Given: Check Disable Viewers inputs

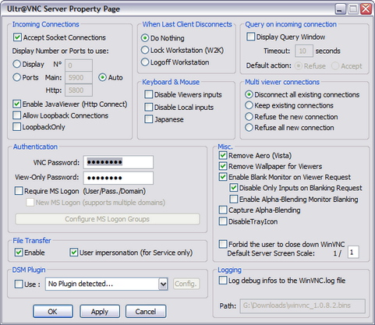Looking at the screenshot, I should (149, 94).
